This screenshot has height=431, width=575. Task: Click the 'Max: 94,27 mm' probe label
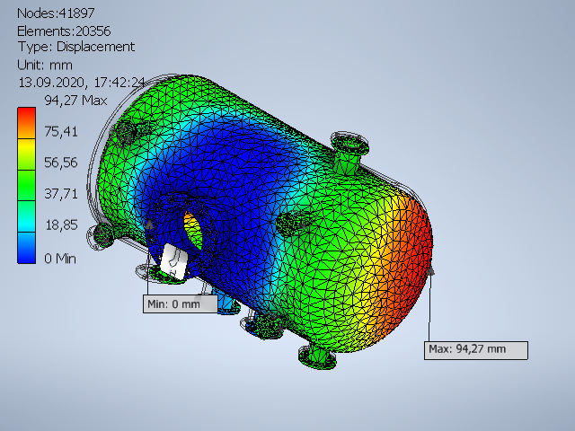click(476, 350)
